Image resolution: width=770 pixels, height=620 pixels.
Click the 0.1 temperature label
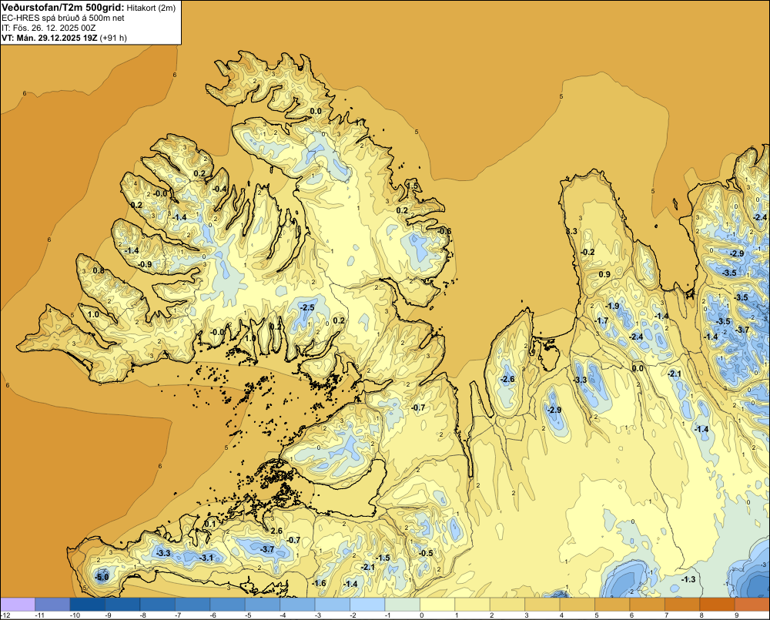click(209, 524)
